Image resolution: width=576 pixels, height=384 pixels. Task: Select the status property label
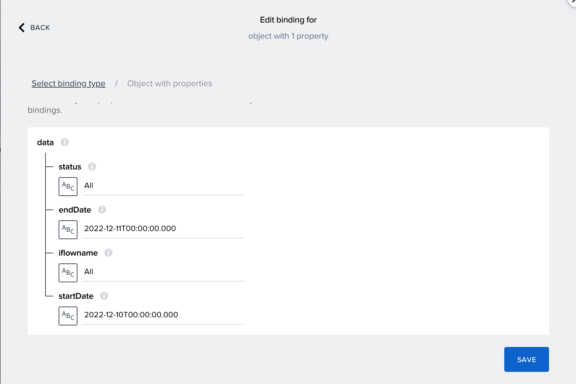pos(70,166)
